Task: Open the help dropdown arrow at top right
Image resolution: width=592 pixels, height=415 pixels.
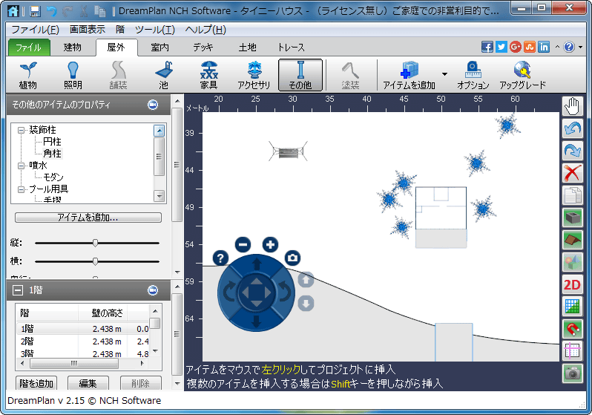Action: pos(580,48)
